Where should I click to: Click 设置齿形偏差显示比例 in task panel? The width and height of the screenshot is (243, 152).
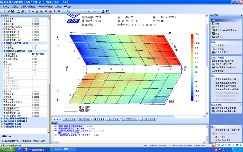tap(226, 79)
